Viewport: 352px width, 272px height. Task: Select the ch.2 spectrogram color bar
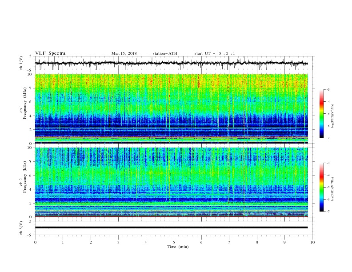pos(321,187)
